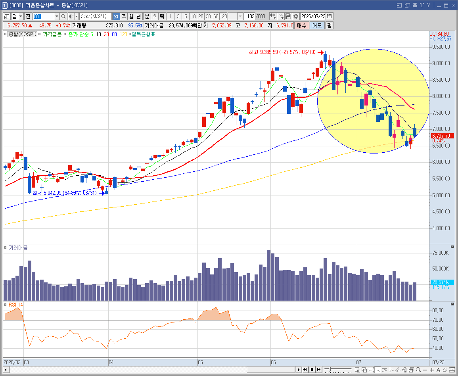Select the eraser icon in bottom toolbar
The height and width of the screenshot is (376, 458).
click(445, 370)
